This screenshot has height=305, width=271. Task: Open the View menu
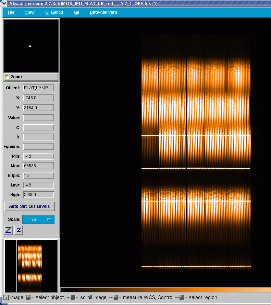coord(30,12)
